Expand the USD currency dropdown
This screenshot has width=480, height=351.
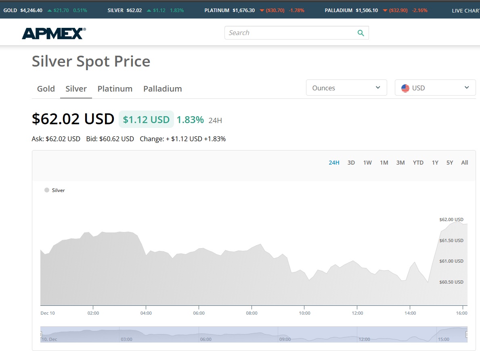click(435, 88)
